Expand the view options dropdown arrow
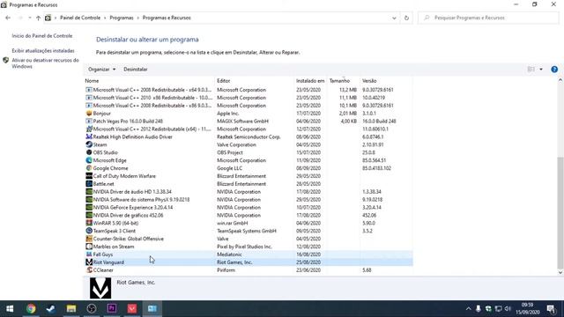Viewport: 564px width, 317px height. (x=541, y=70)
